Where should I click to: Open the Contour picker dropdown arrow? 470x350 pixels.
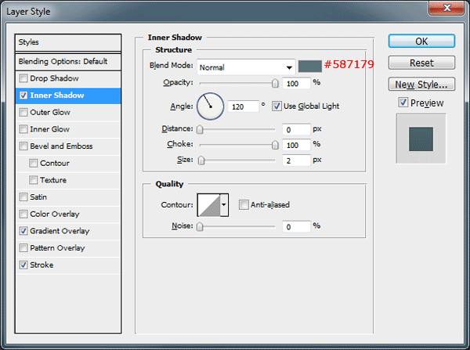tap(224, 205)
